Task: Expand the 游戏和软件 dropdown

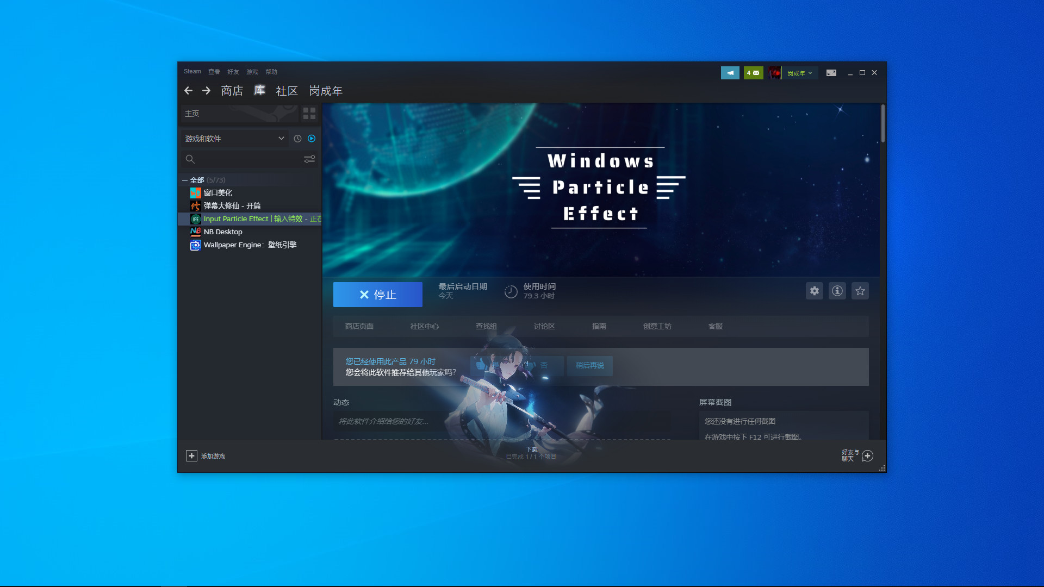Action: click(234, 139)
